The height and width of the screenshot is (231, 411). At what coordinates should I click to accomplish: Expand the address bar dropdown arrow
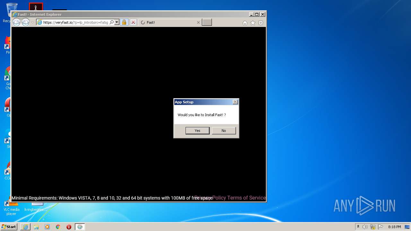click(x=117, y=22)
